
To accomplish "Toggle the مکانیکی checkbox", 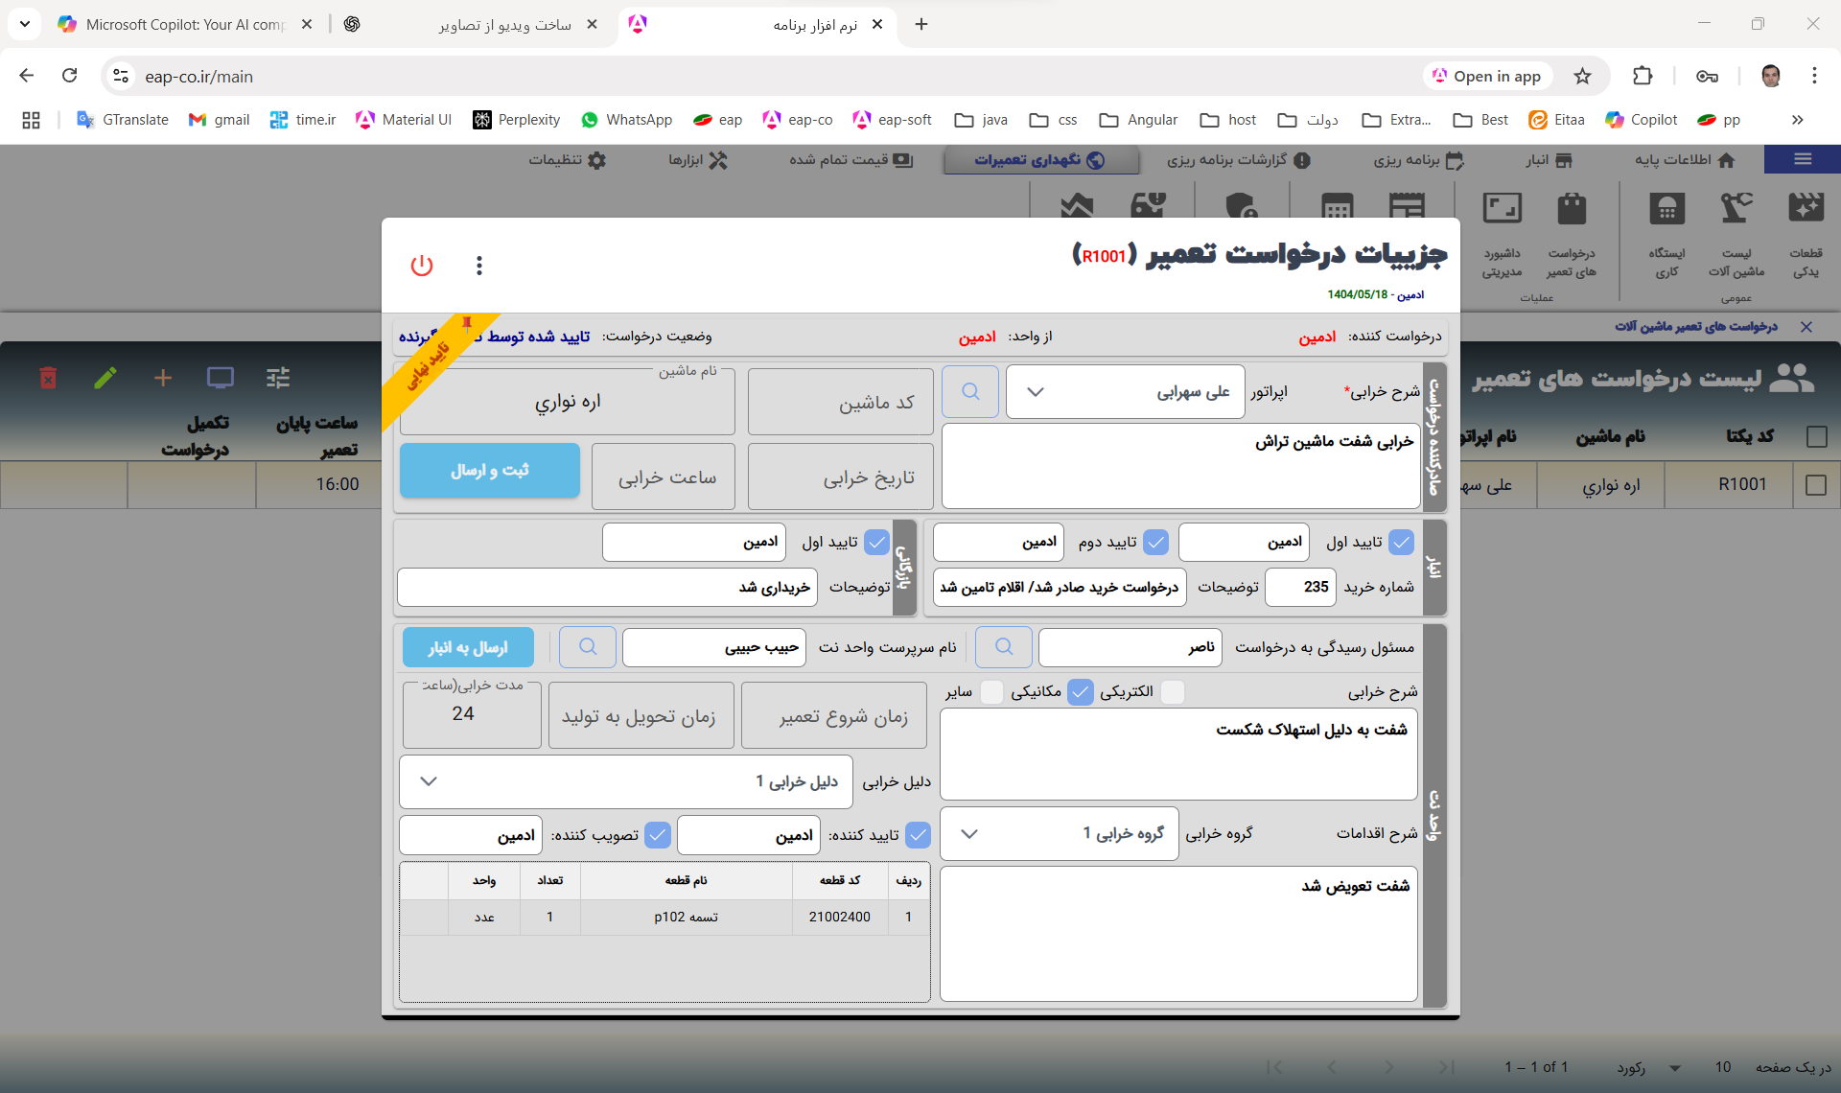I will [1081, 692].
